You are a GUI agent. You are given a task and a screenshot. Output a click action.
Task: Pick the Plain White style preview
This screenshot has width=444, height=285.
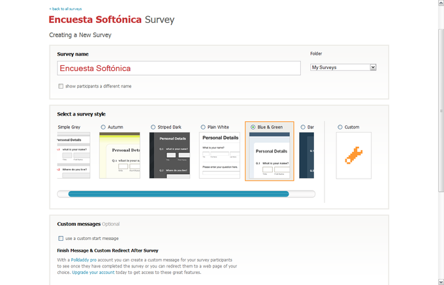[219, 155]
